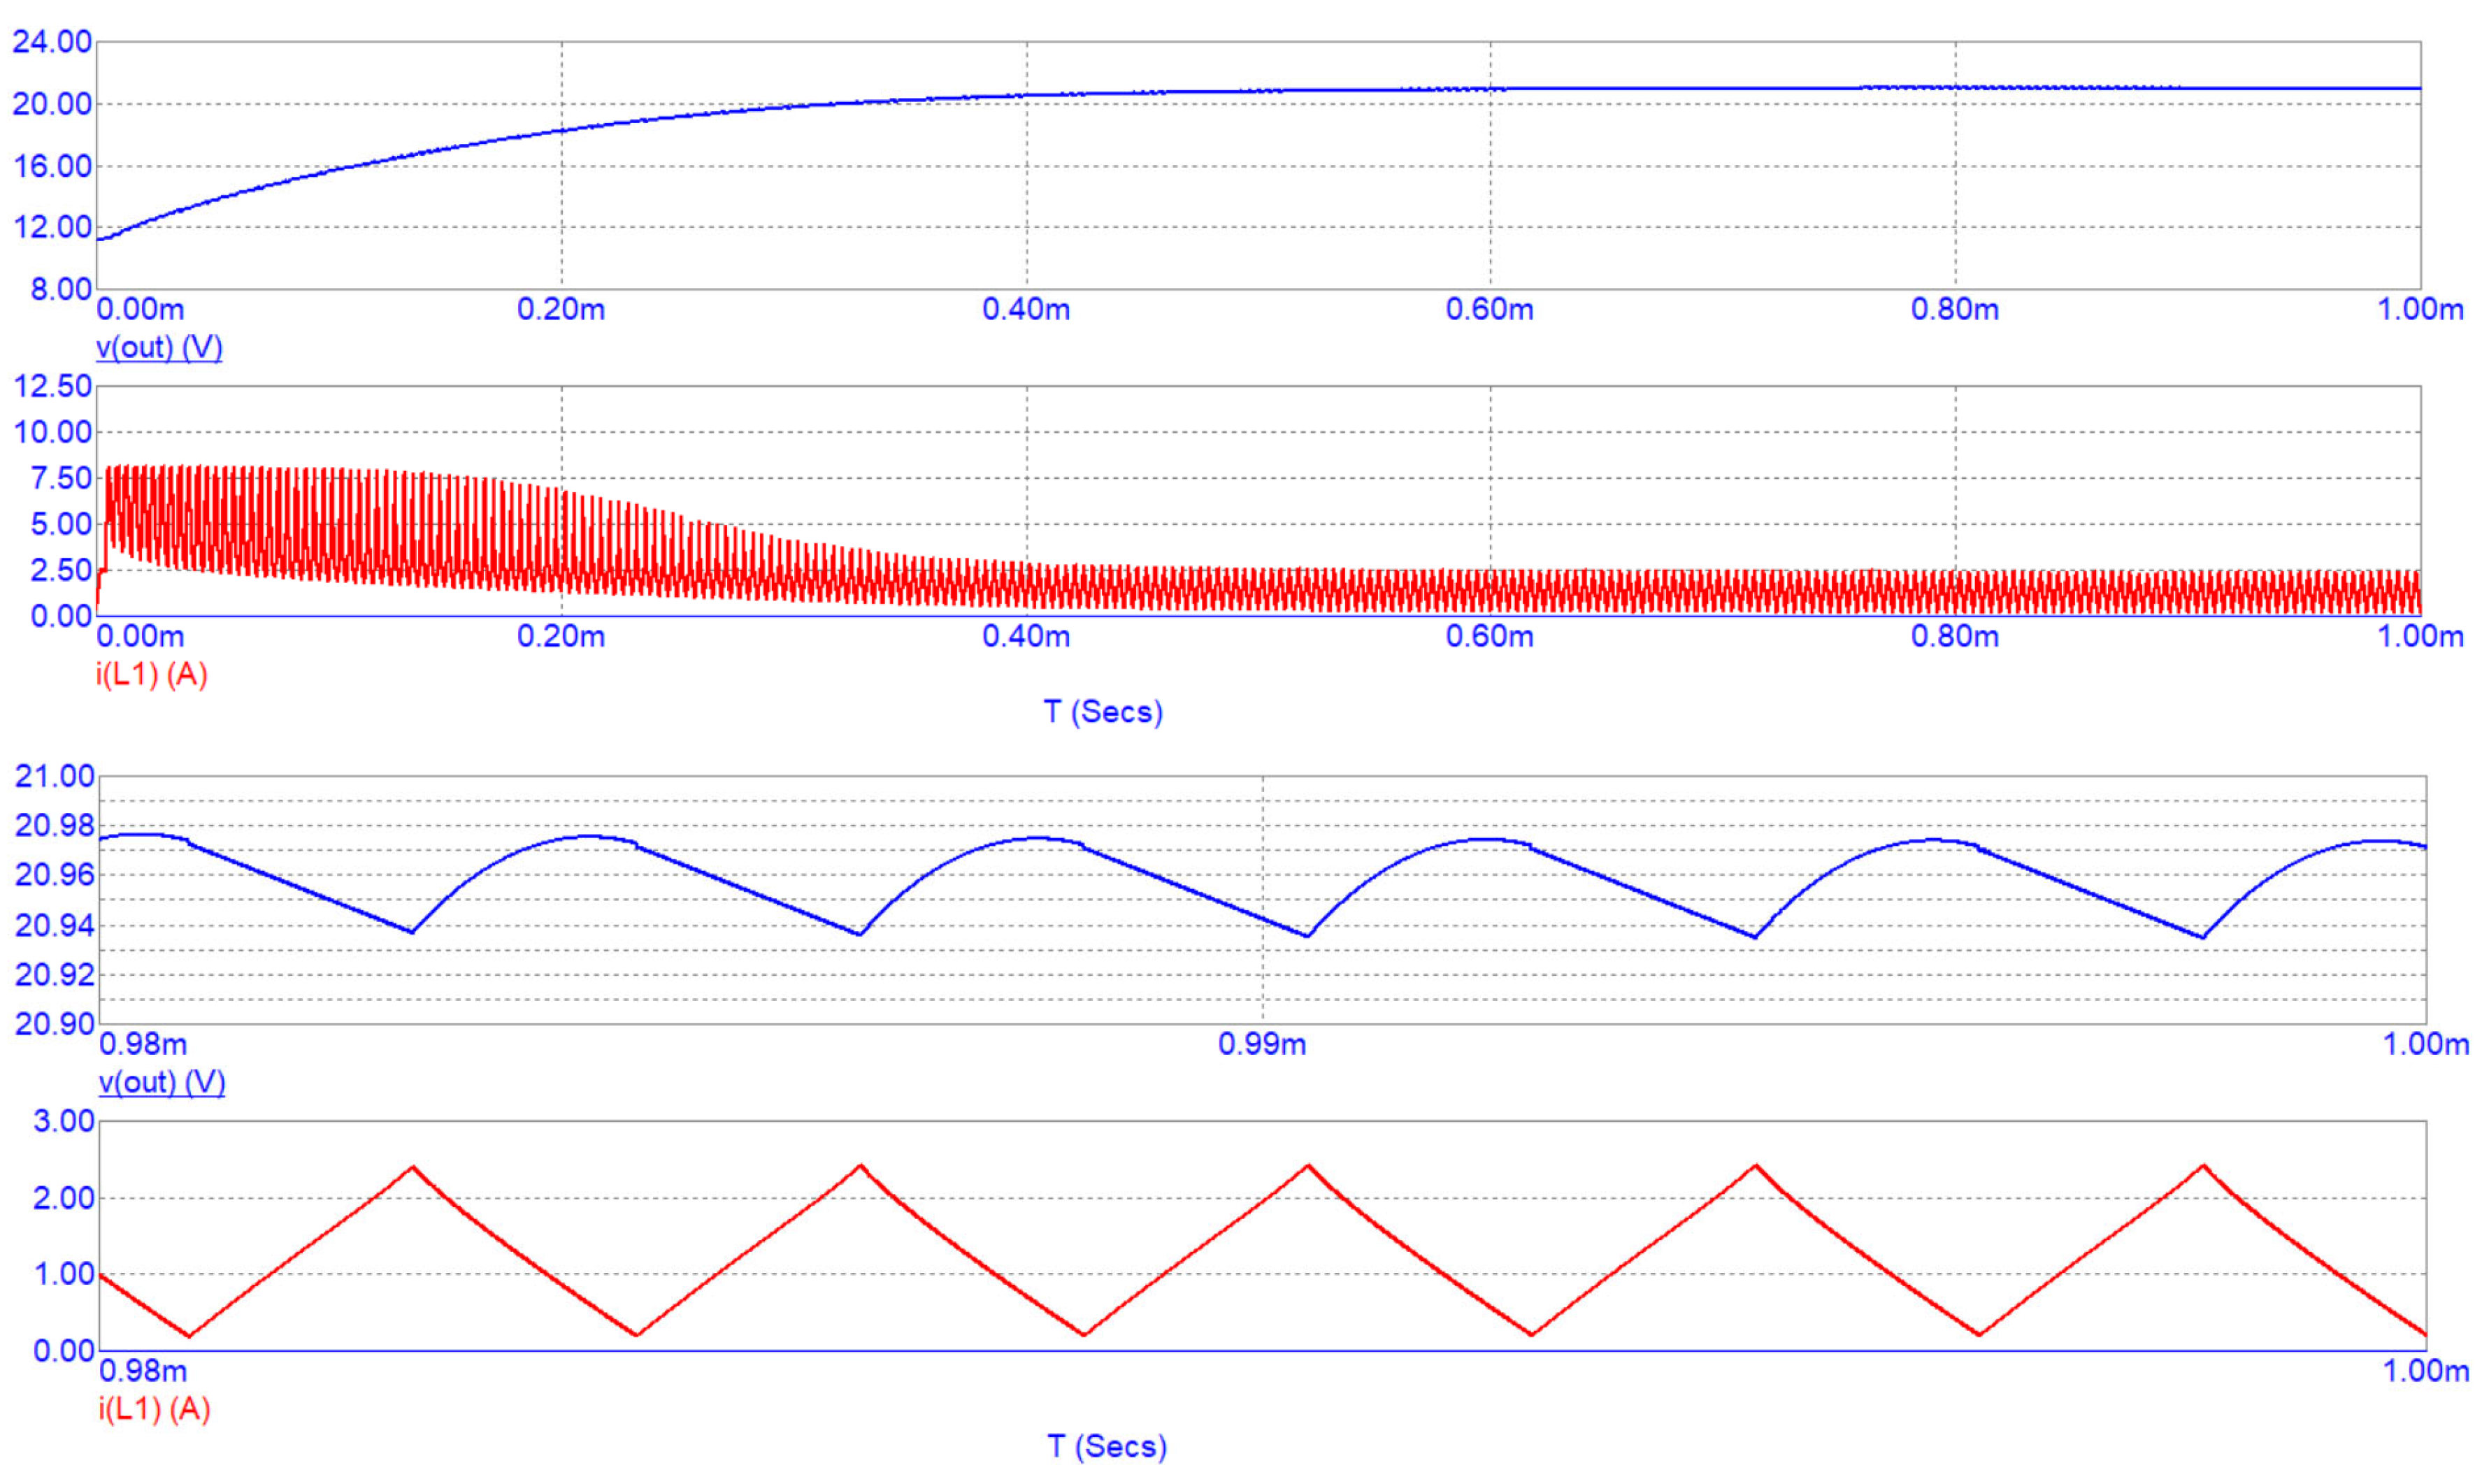Click the i(L1) (A) label under the full-range current plot
2489x1484 pixels.
151,675
